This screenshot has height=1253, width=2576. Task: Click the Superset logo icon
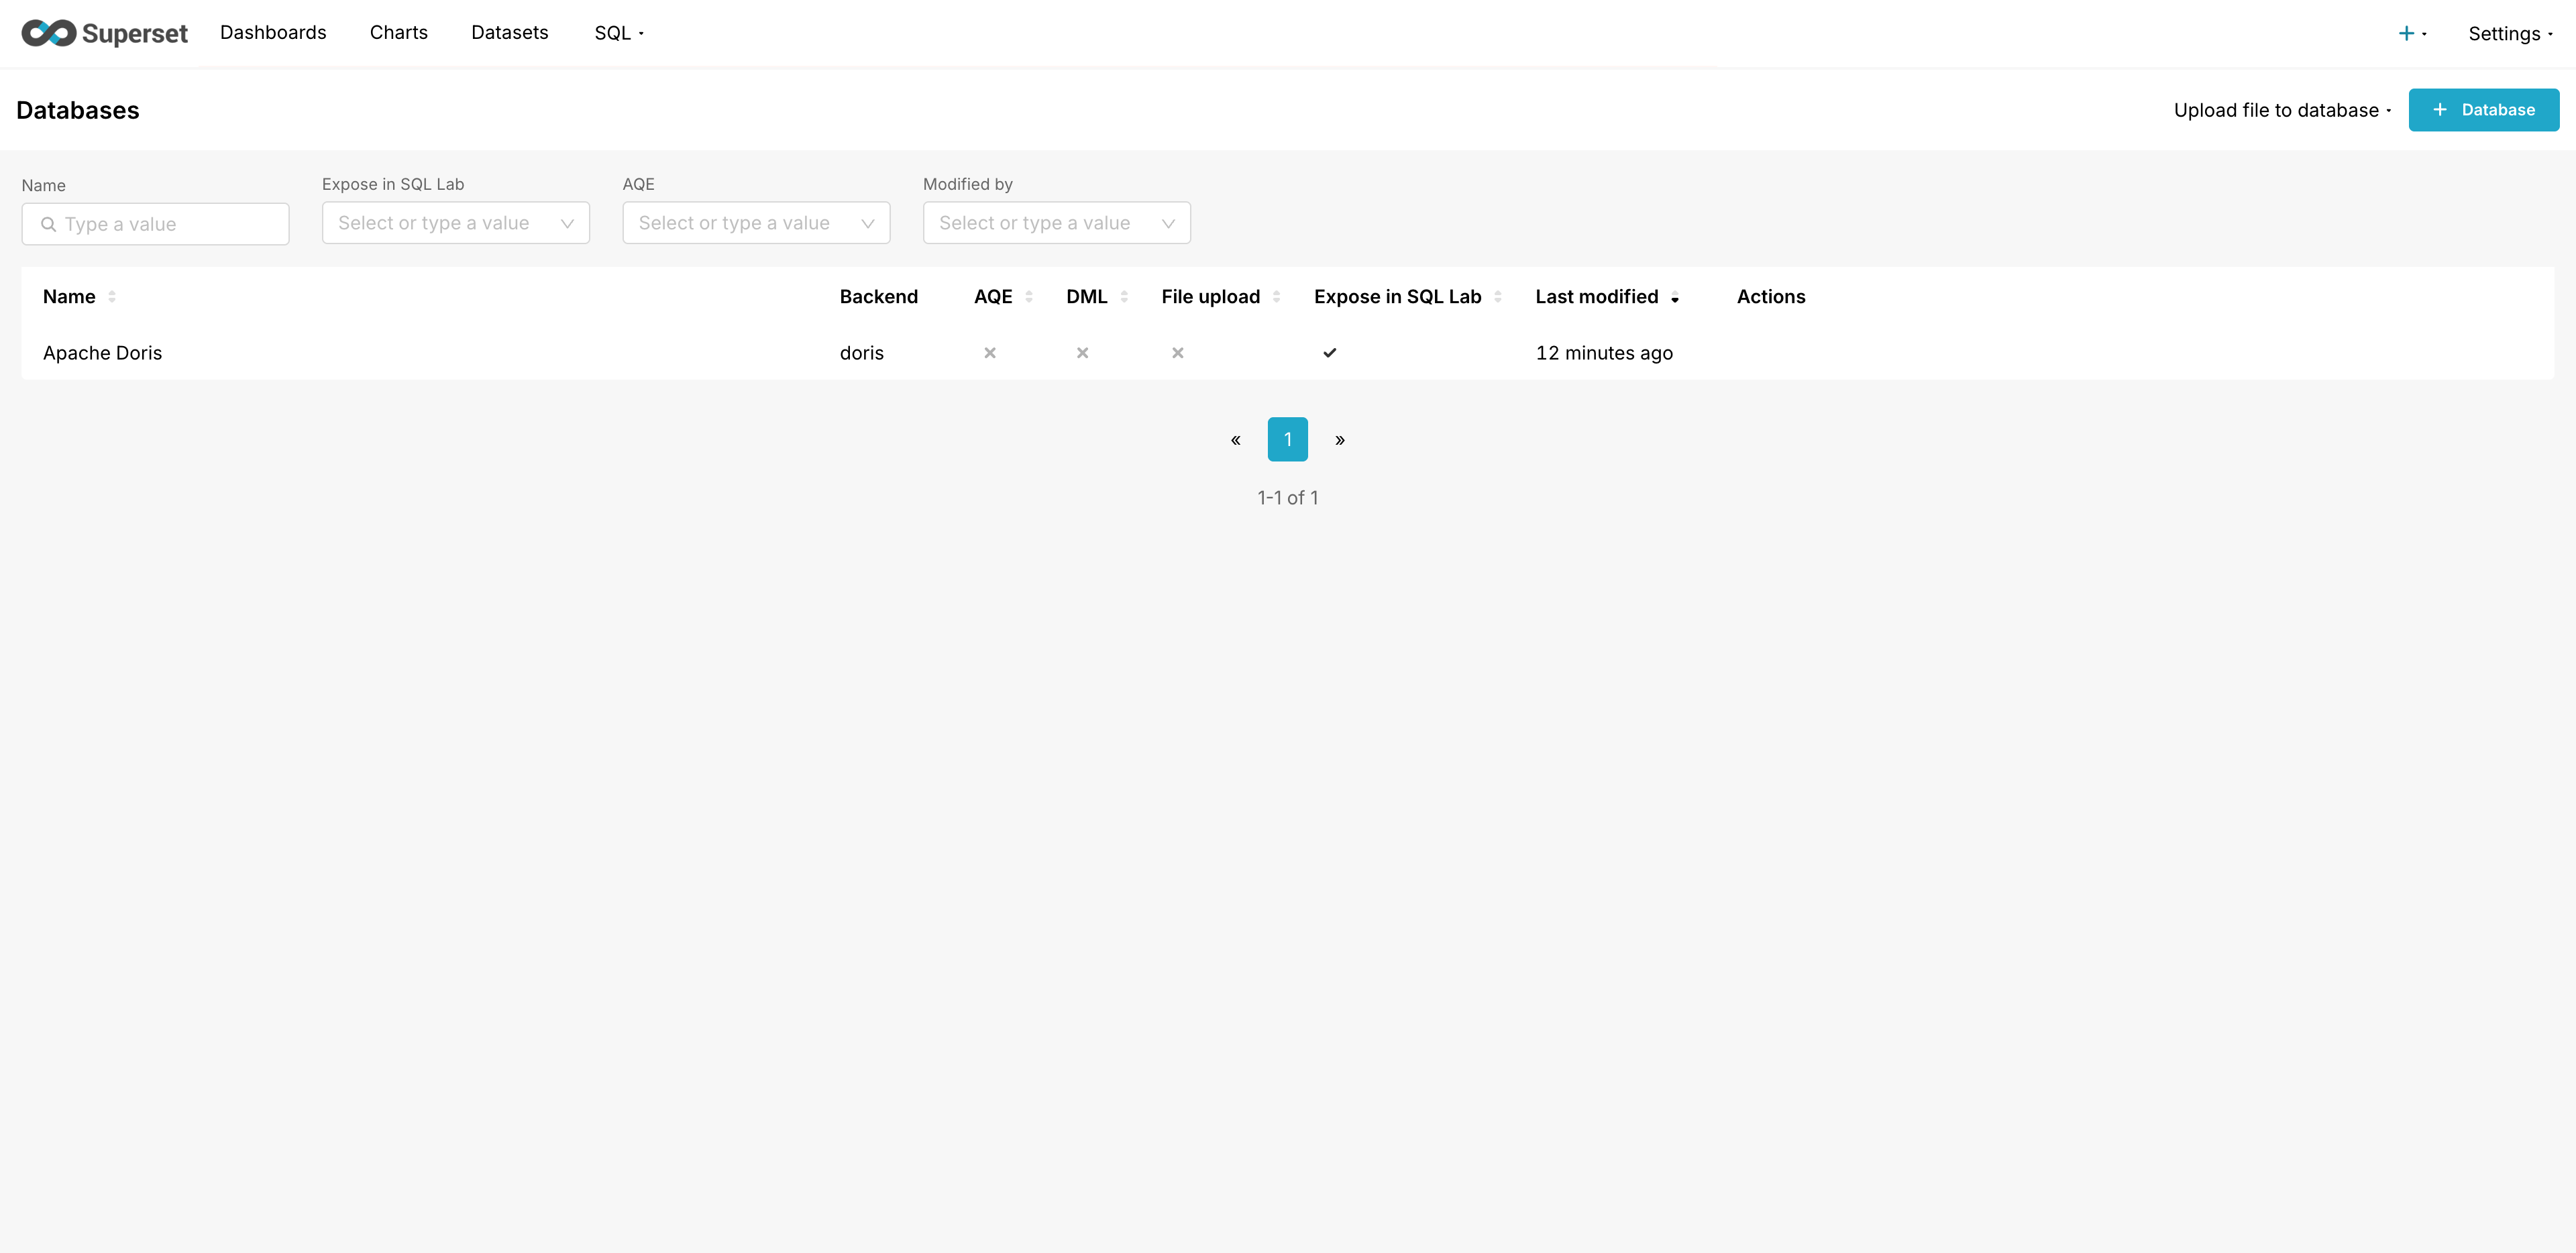49,33
